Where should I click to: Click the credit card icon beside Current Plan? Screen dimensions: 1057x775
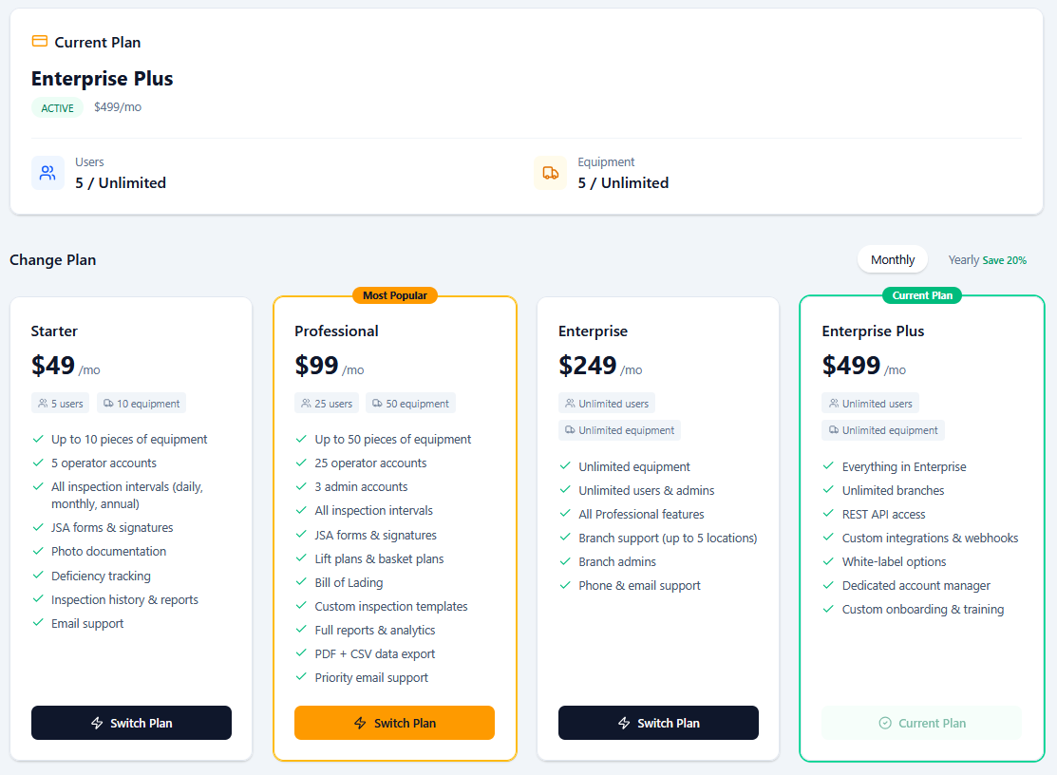[38, 42]
